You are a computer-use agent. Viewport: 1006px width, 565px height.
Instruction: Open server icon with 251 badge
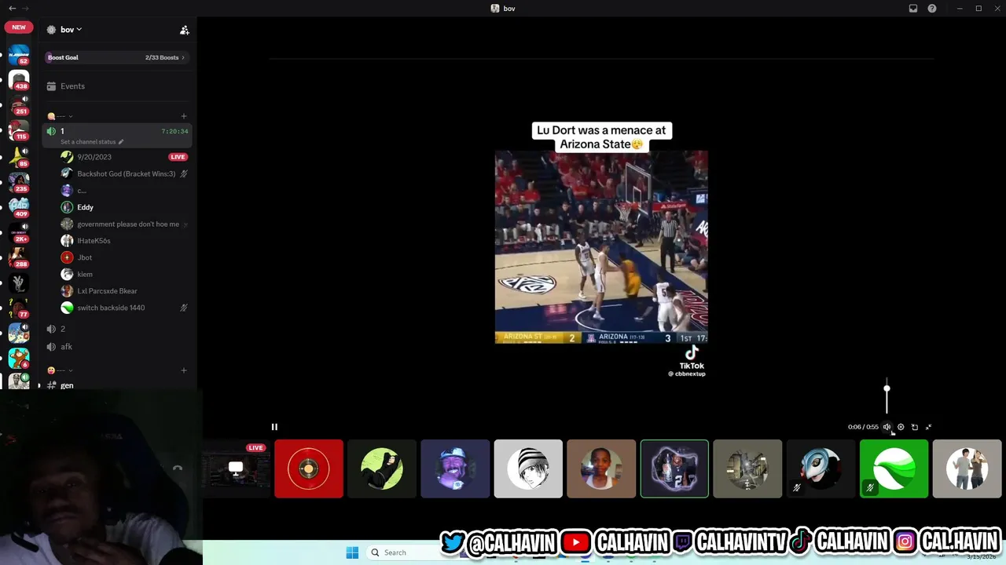(19, 105)
